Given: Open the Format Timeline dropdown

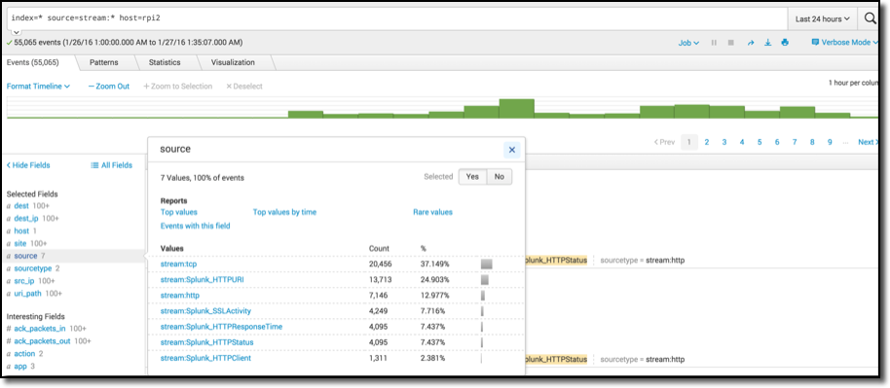Looking at the screenshot, I should (x=38, y=87).
